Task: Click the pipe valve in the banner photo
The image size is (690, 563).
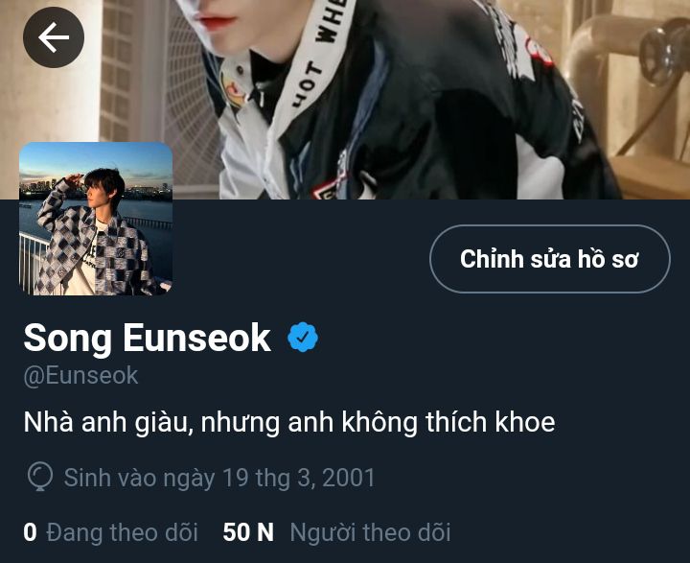Action: [664, 51]
